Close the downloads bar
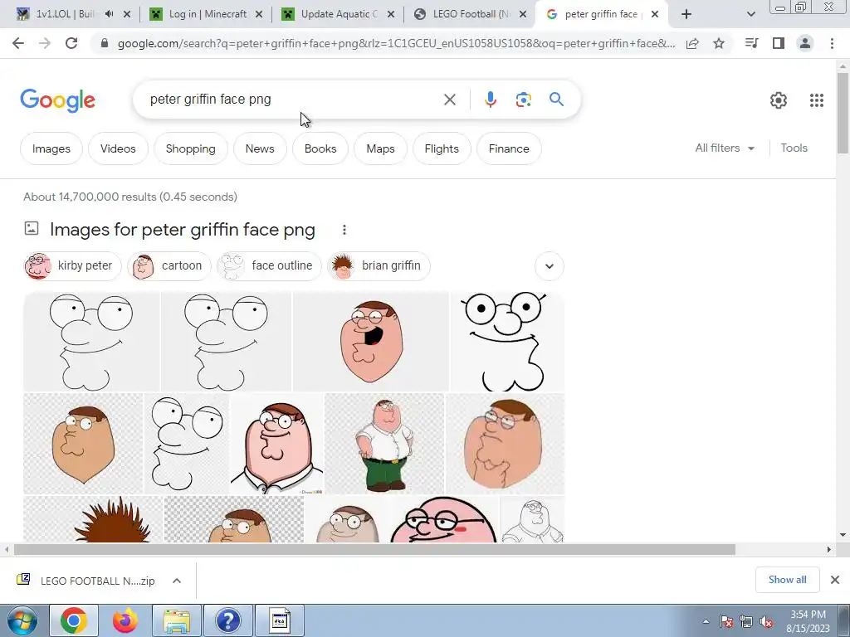 (835, 580)
